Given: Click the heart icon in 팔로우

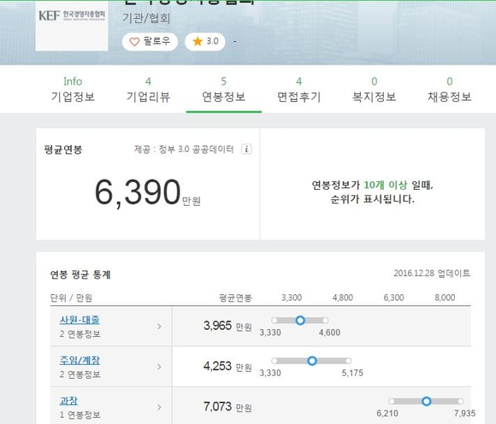Looking at the screenshot, I should [x=134, y=42].
